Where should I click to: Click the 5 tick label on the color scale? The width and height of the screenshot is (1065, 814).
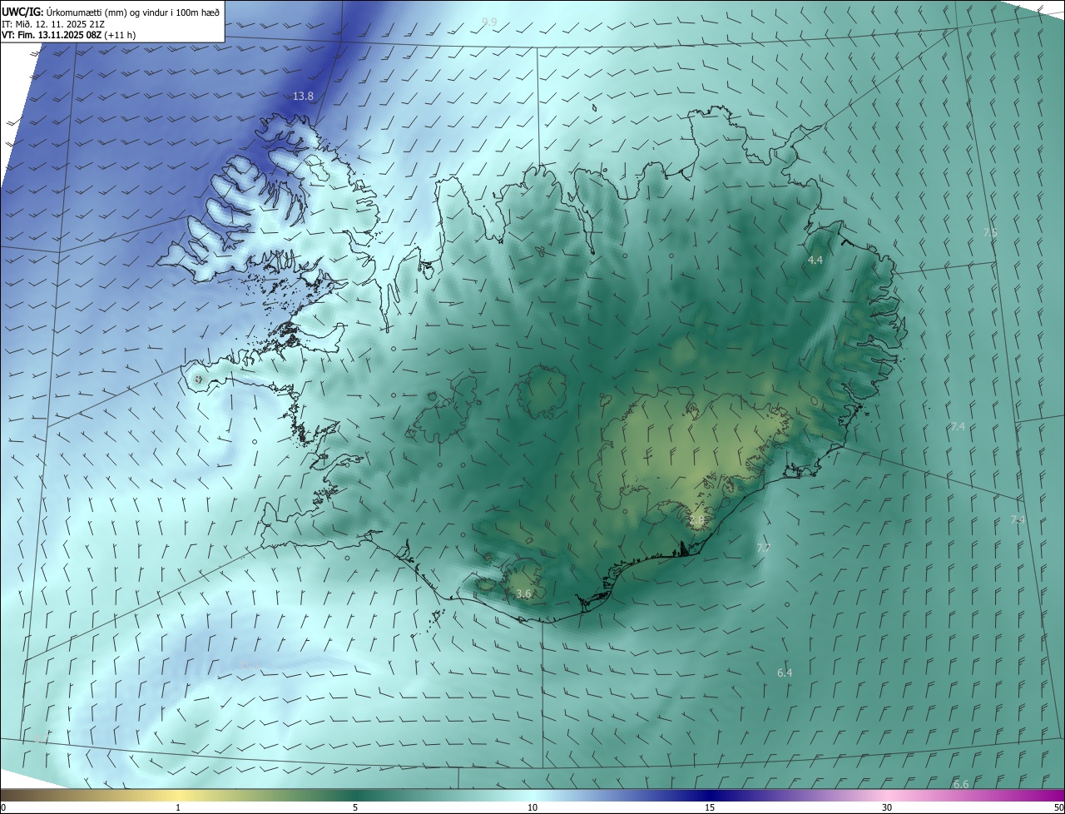355,807
